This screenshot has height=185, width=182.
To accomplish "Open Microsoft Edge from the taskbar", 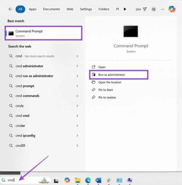I will coord(88,180).
